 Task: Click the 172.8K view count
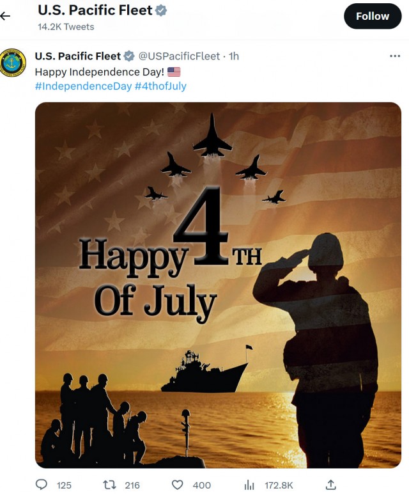click(x=279, y=485)
